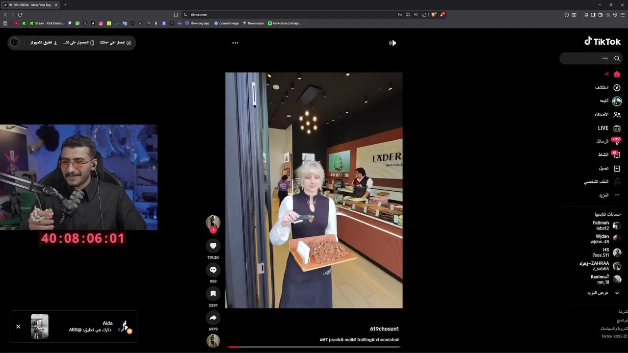Screen dimensions: 628x353
Task: Click the #prank hashtag
Action: pyautogui.click(x=335, y=340)
